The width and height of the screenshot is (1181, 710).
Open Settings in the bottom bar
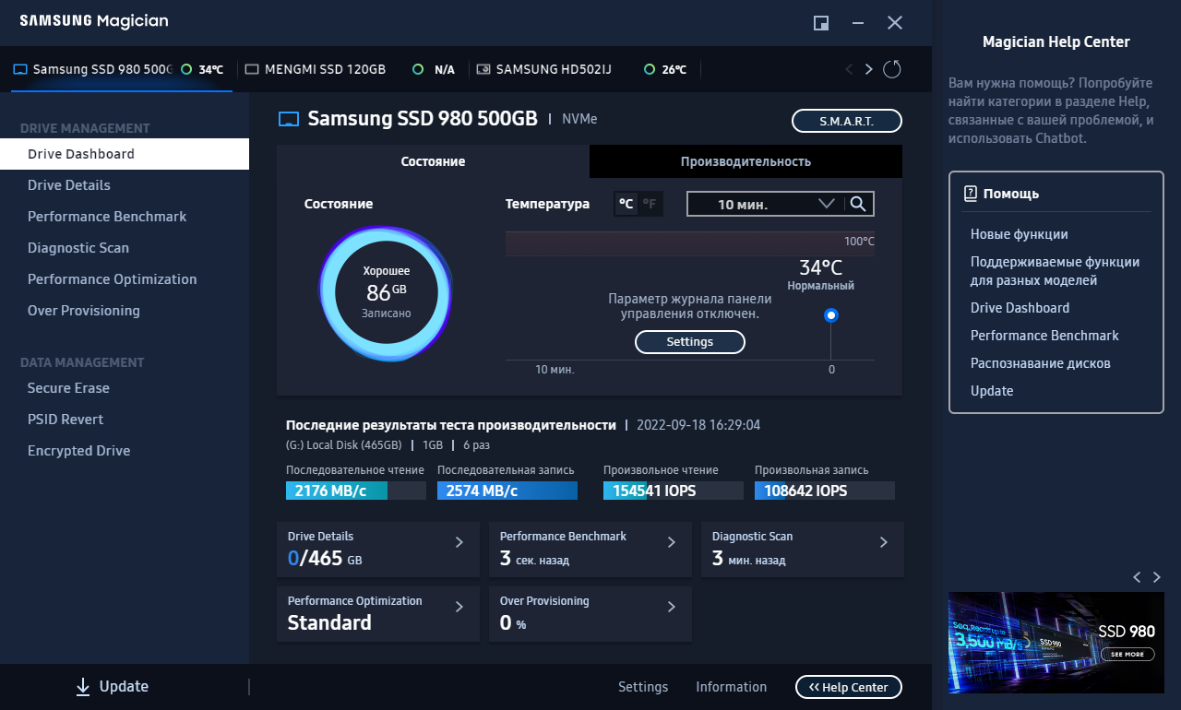point(643,687)
